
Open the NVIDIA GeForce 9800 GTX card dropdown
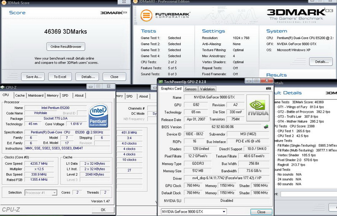coord(224,211)
